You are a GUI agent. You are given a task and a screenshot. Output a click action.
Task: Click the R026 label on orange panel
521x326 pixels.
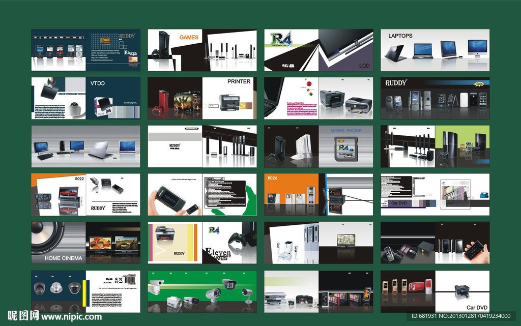pyautogui.click(x=272, y=178)
